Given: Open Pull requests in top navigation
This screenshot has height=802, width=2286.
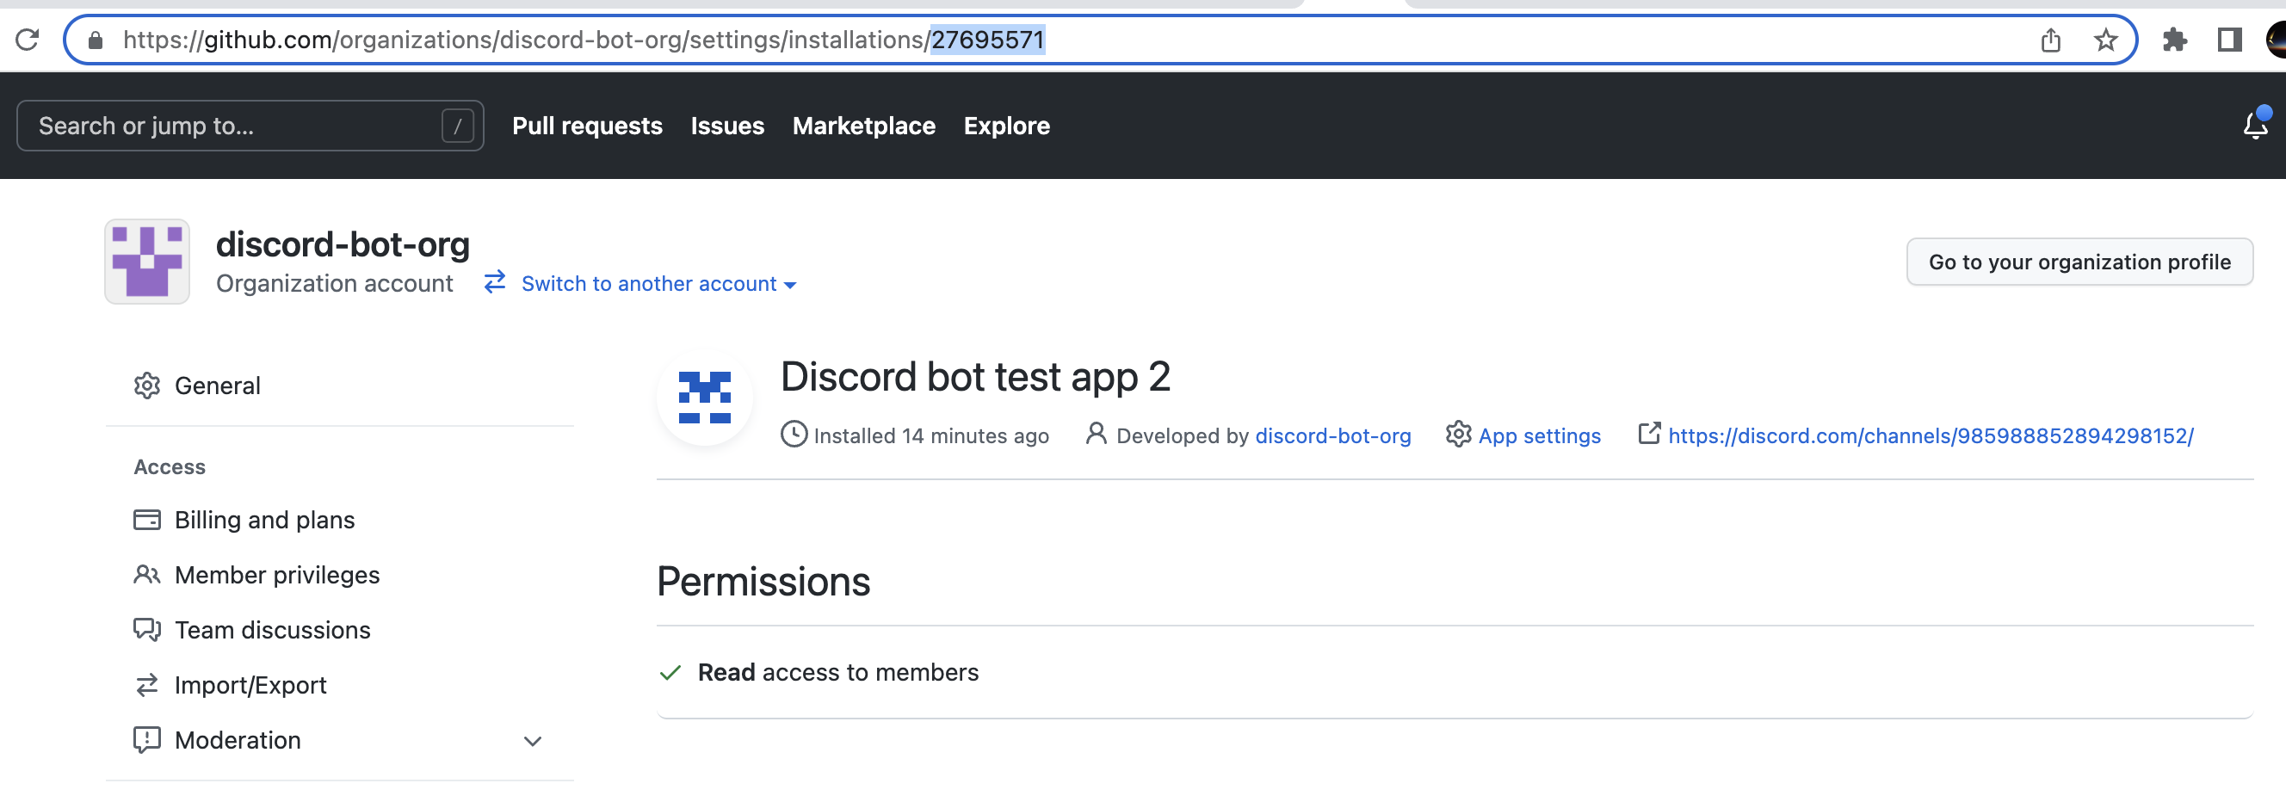Looking at the screenshot, I should [587, 126].
